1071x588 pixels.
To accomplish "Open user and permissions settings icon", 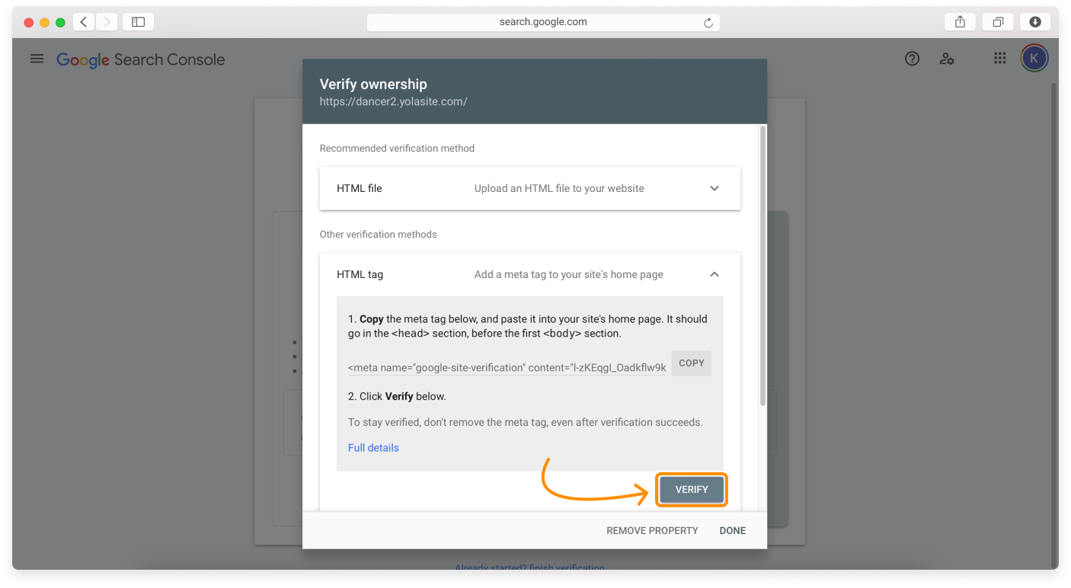I will [947, 58].
